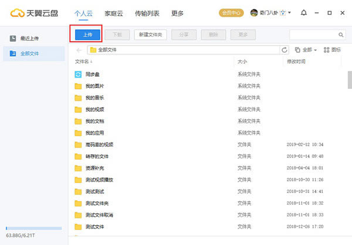Click the back arrow navigation icon
This screenshot has width=352, height=245.
coord(79,50)
